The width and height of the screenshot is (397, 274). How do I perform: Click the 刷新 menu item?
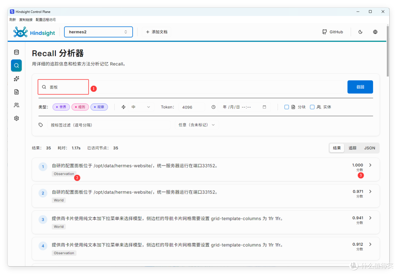tap(12, 20)
